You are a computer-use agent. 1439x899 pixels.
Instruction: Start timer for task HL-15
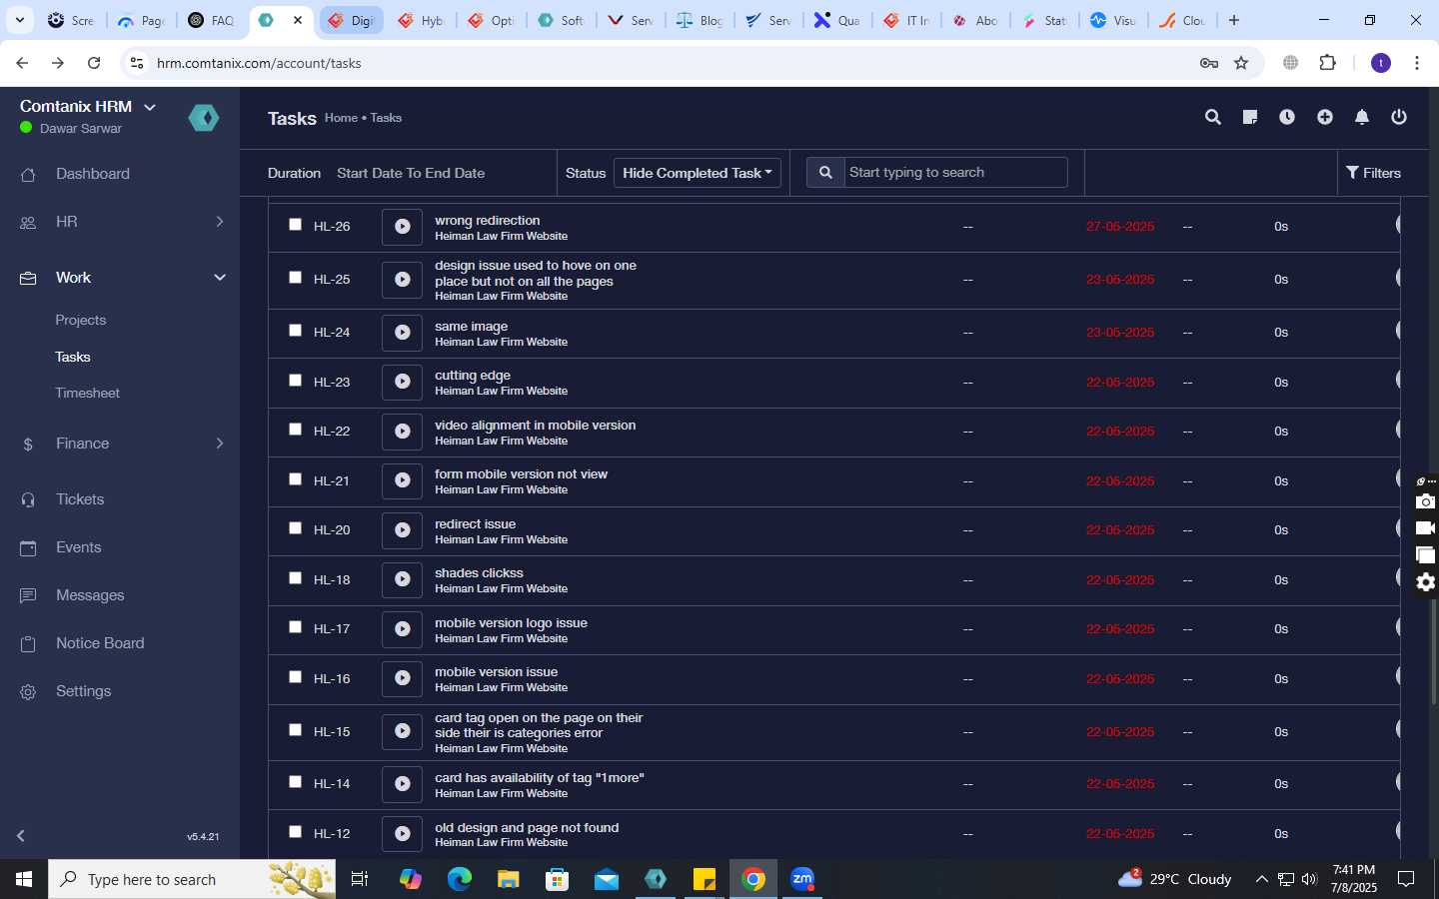[x=402, y=731]
